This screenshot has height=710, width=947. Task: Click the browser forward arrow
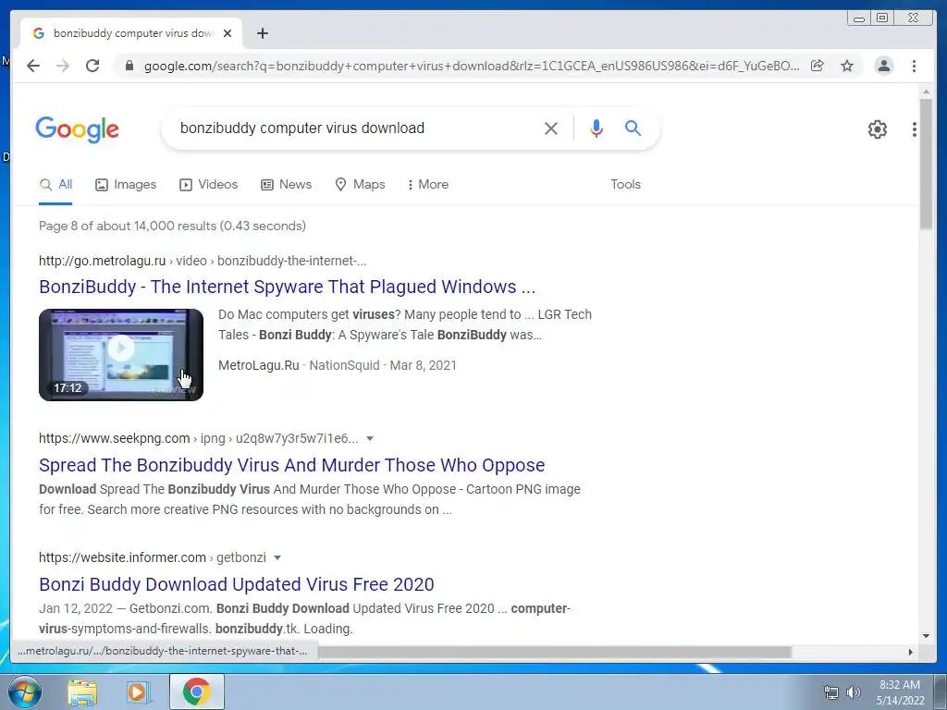pyautogui.click(x=63, y=66)
